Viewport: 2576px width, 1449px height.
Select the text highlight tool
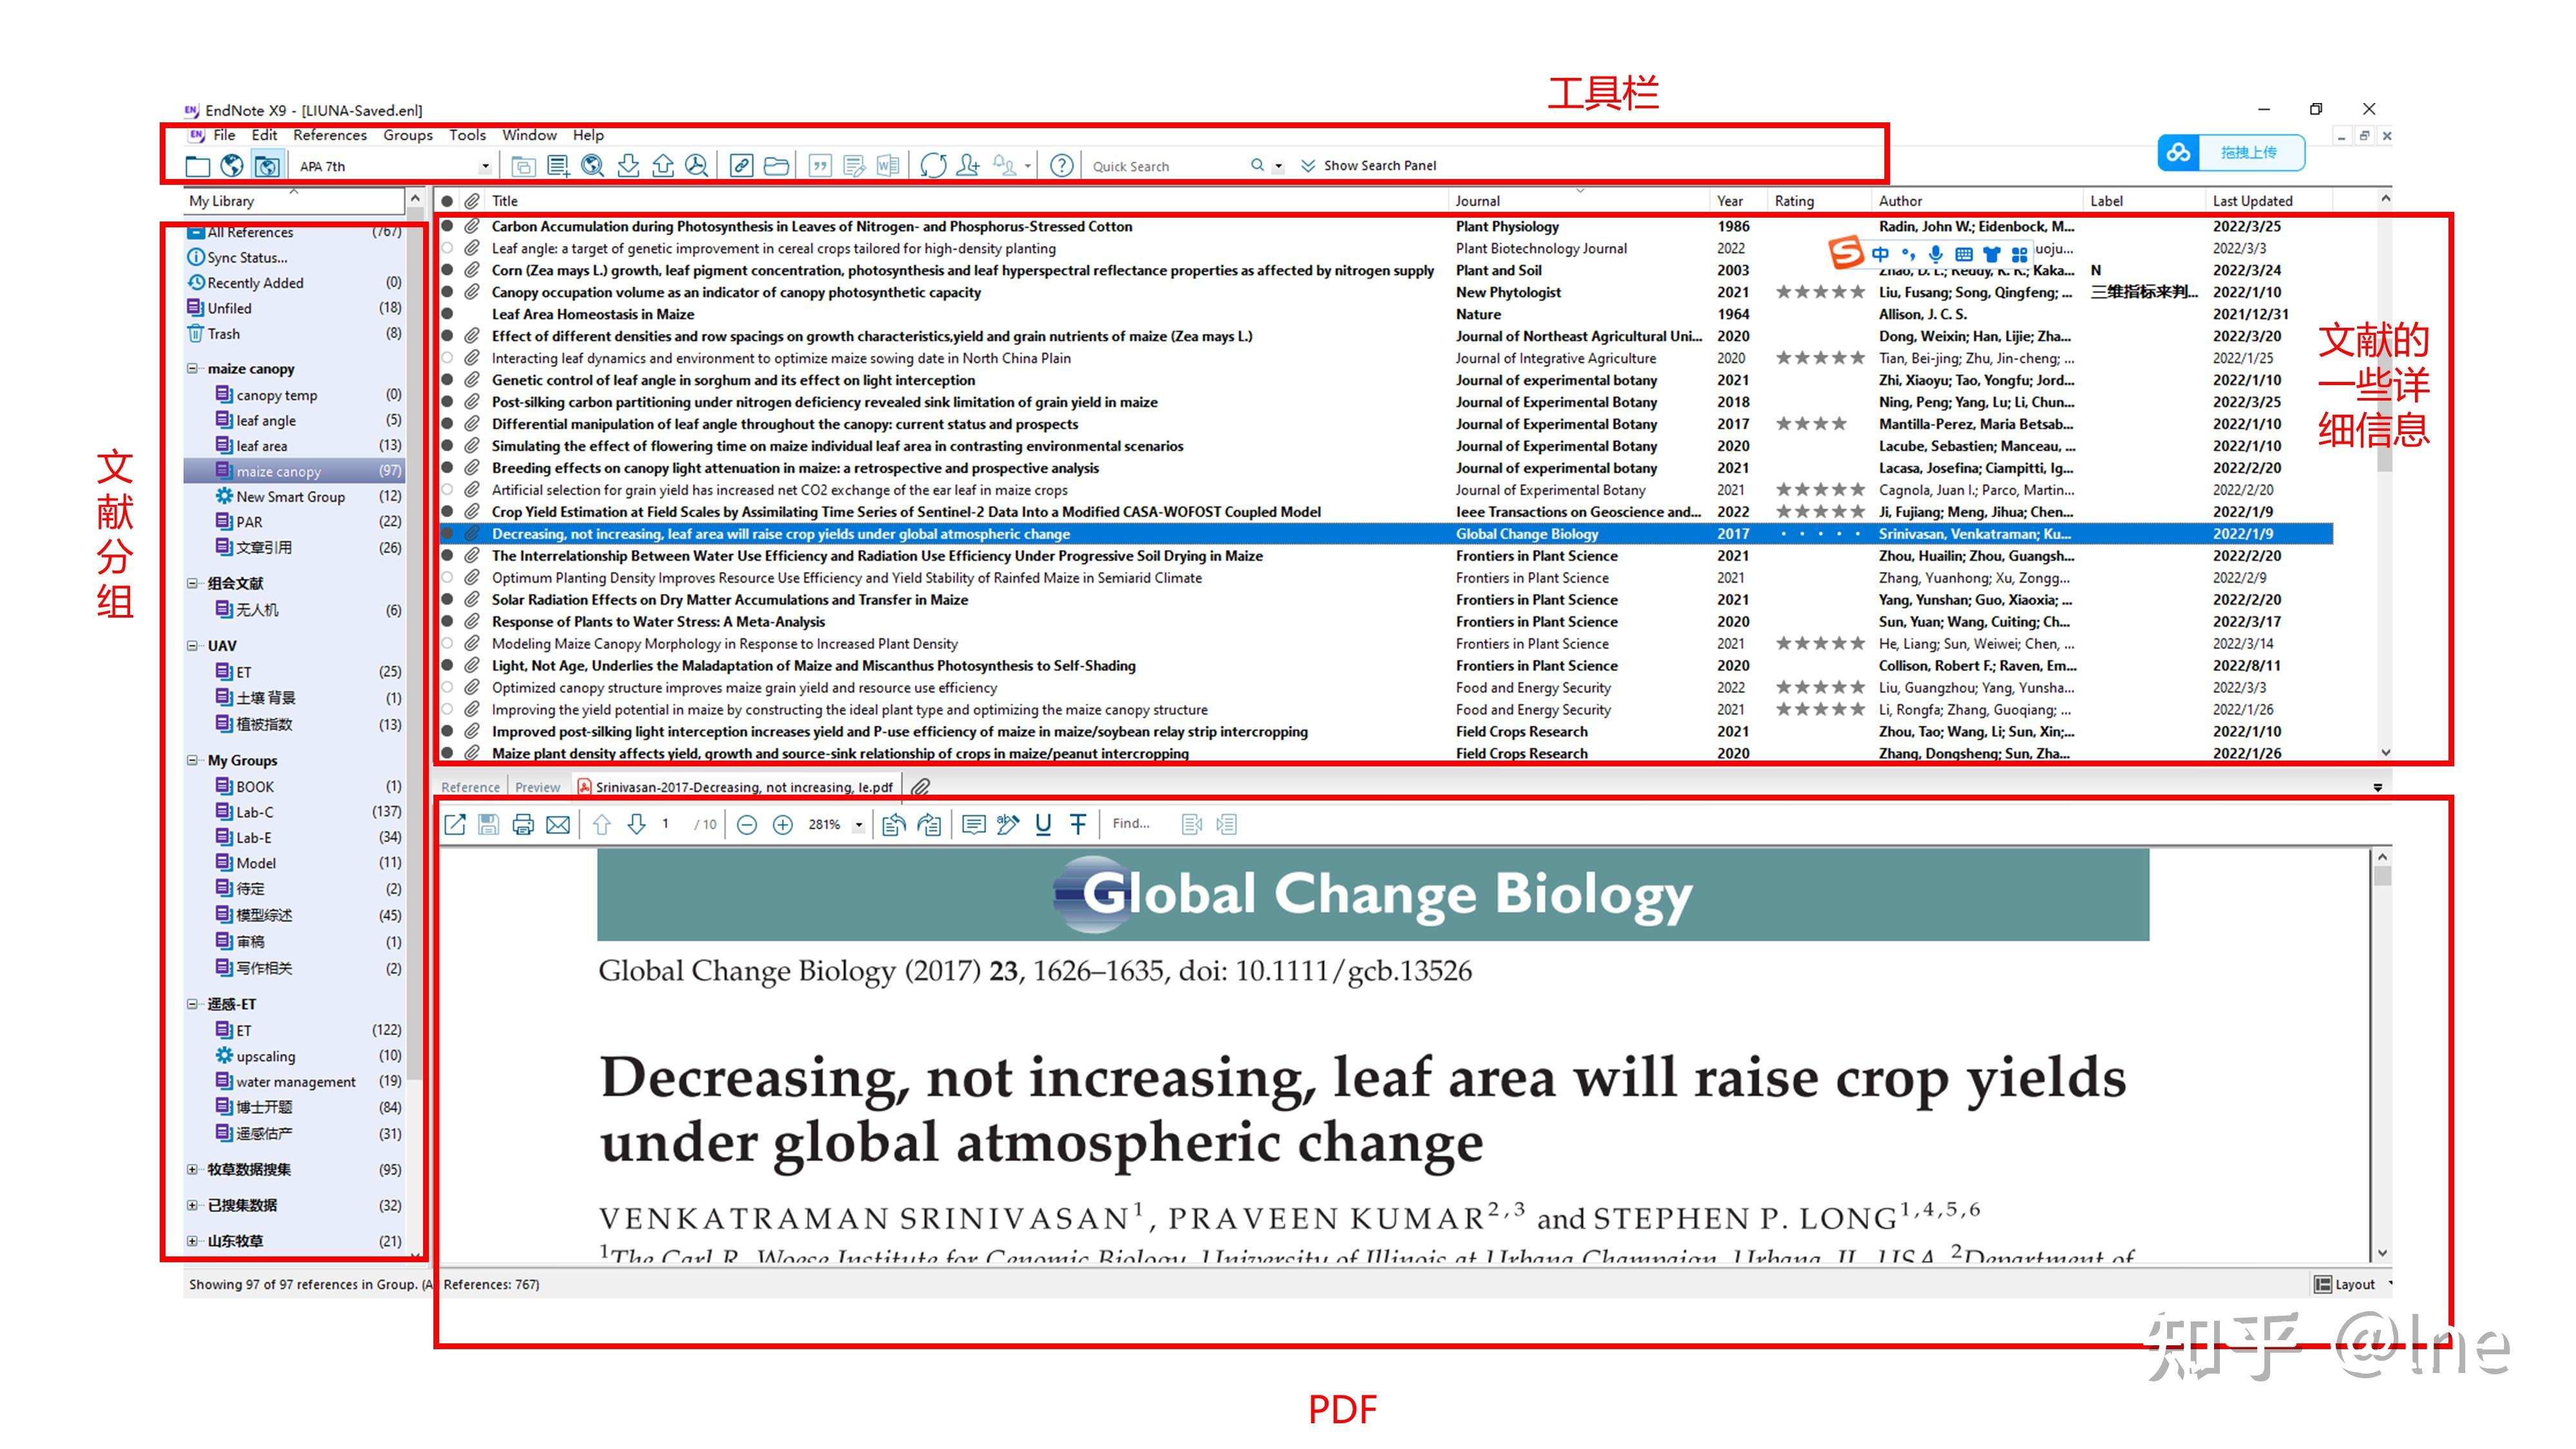coord(1007,824)
